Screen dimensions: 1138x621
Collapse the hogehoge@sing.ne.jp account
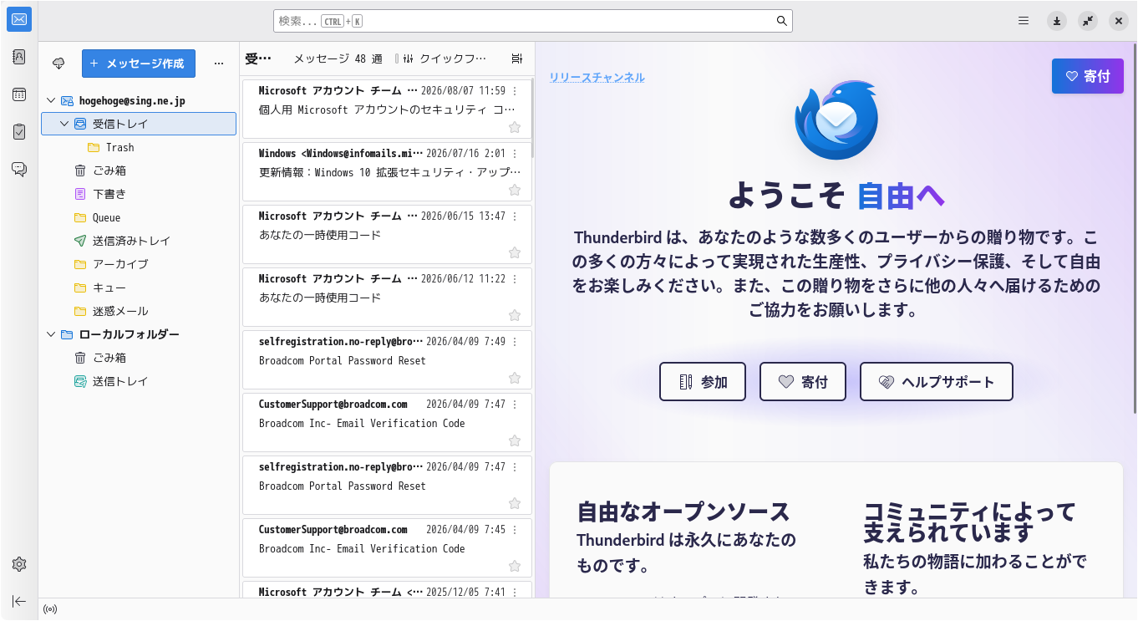pyautogui.click(x=51, y=100)
